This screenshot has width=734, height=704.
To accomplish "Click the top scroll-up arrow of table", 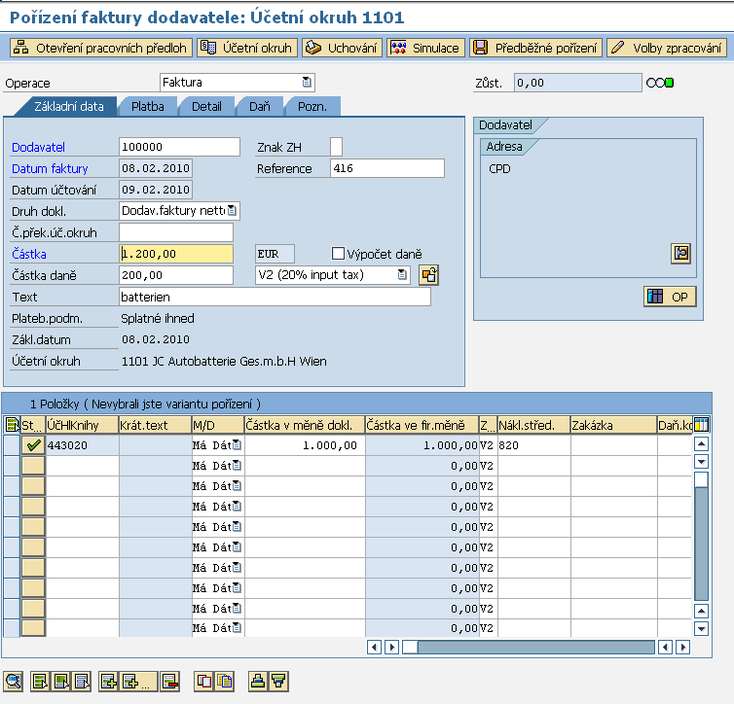I will (x=701, y=443).
